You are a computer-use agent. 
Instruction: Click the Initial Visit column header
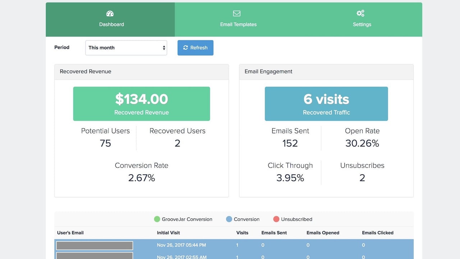point(169,233)
